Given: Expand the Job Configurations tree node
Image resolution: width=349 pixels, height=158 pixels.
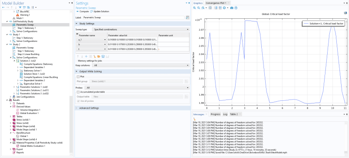Looking at the screenshot, I should 10,97.
